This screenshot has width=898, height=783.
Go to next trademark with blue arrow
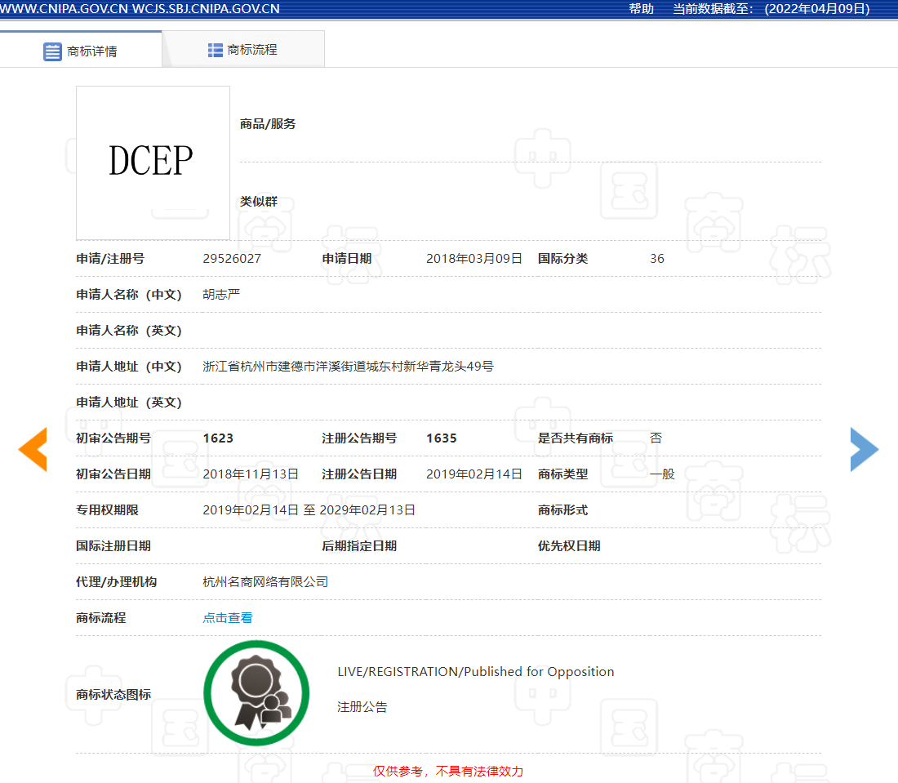coord(865,450)
